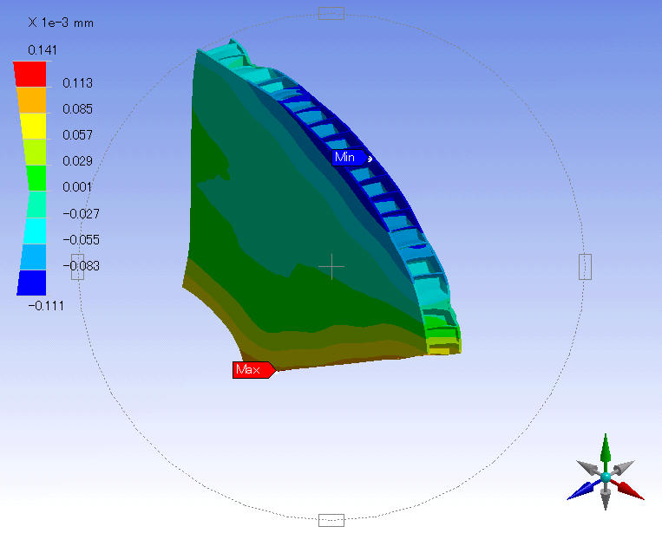Select the orange legend color band
Screen dimensions: 662x533
tap(31, 100)
